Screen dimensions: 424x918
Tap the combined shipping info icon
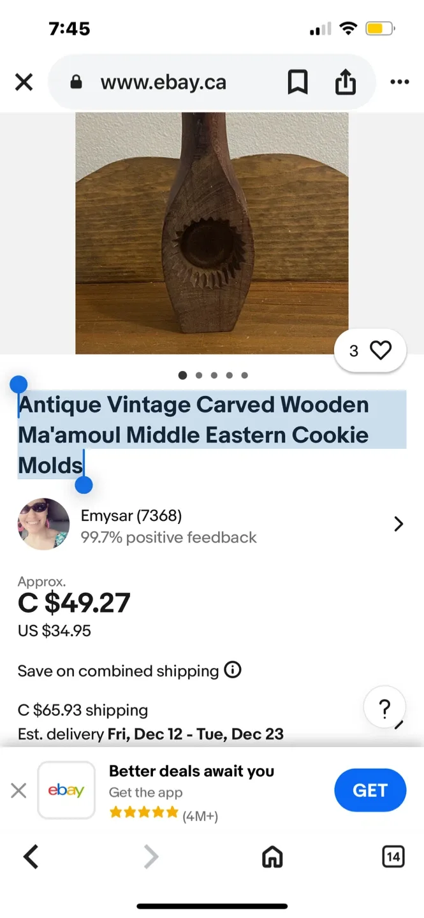[233, 670]
